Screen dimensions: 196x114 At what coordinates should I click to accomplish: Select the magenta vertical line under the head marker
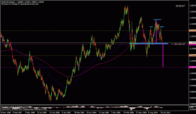(156, 31)
